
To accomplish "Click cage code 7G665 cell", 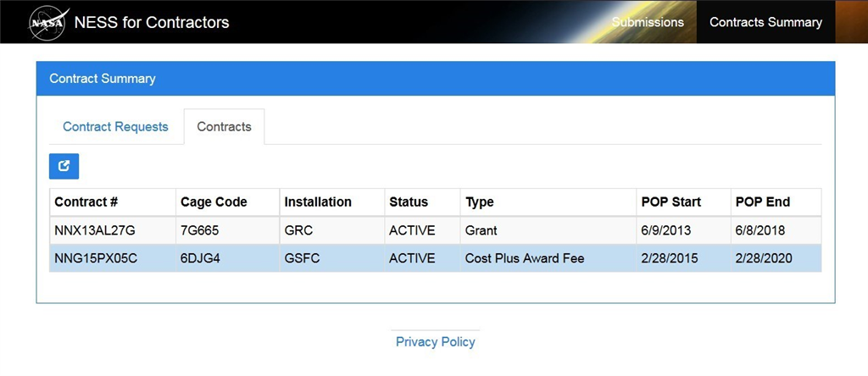I will [200, 230].
